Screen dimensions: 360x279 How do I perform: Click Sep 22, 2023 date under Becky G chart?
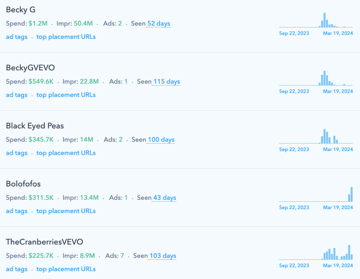[294, 33]
